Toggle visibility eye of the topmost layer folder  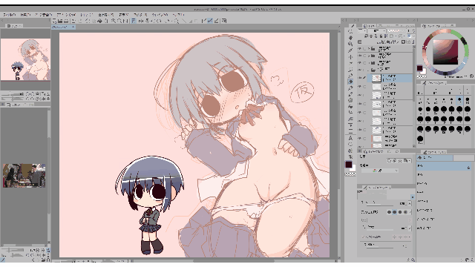359,49
